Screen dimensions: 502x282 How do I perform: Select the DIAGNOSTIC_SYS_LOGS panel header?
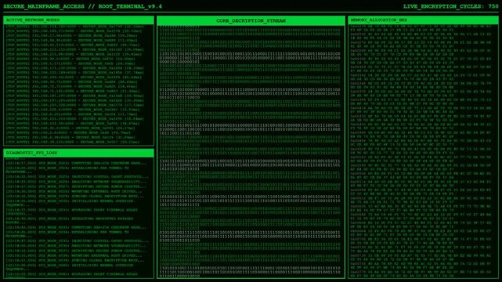[x=79, y=153]
